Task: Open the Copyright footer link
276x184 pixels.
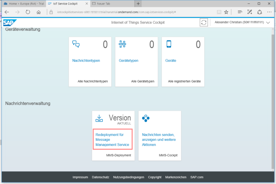Action: (155, 177)
